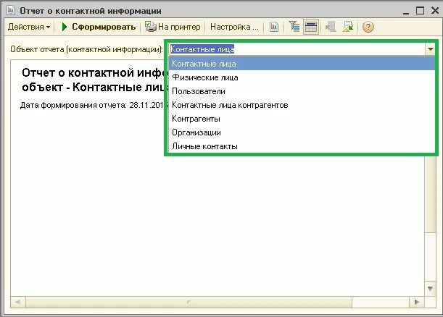Open the Действия menu
The image size is (443, 317).
[29, 27]
